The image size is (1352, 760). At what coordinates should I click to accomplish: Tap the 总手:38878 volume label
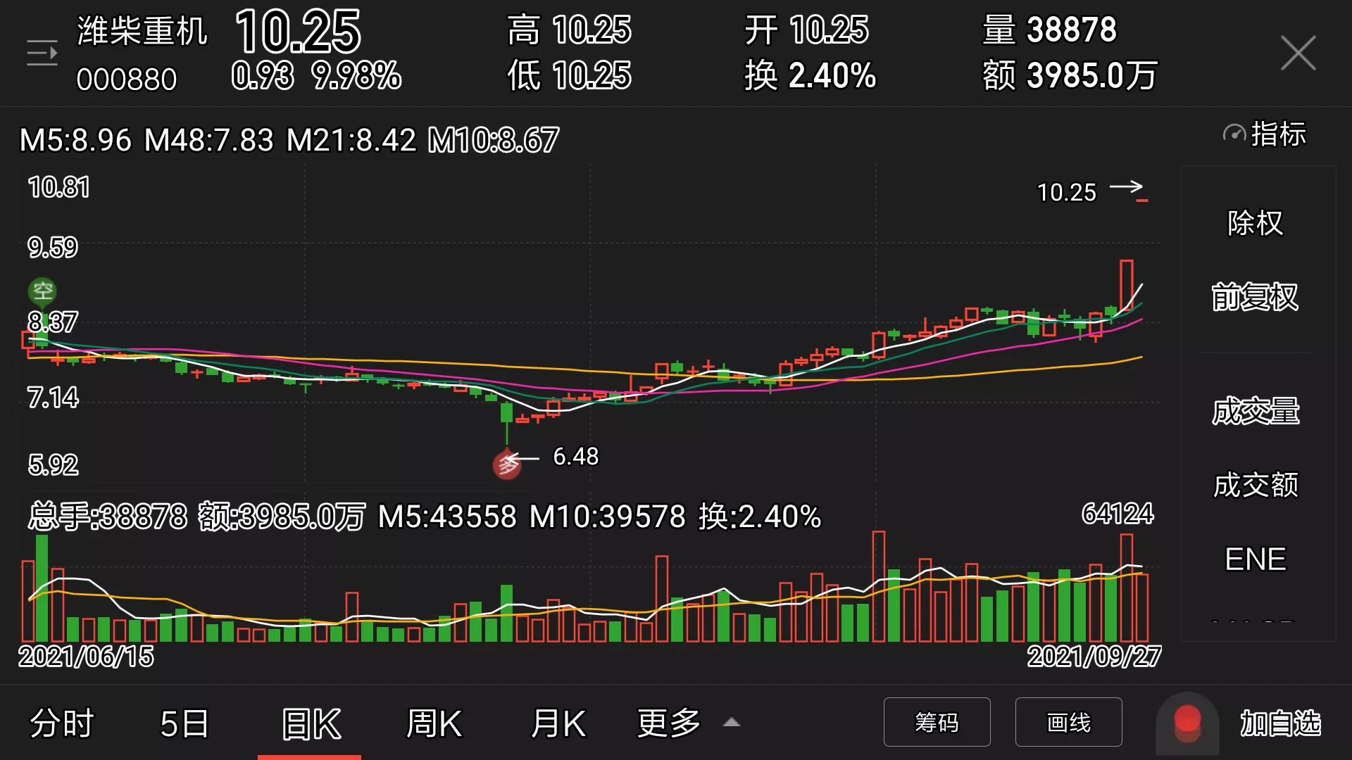(108, 517)
